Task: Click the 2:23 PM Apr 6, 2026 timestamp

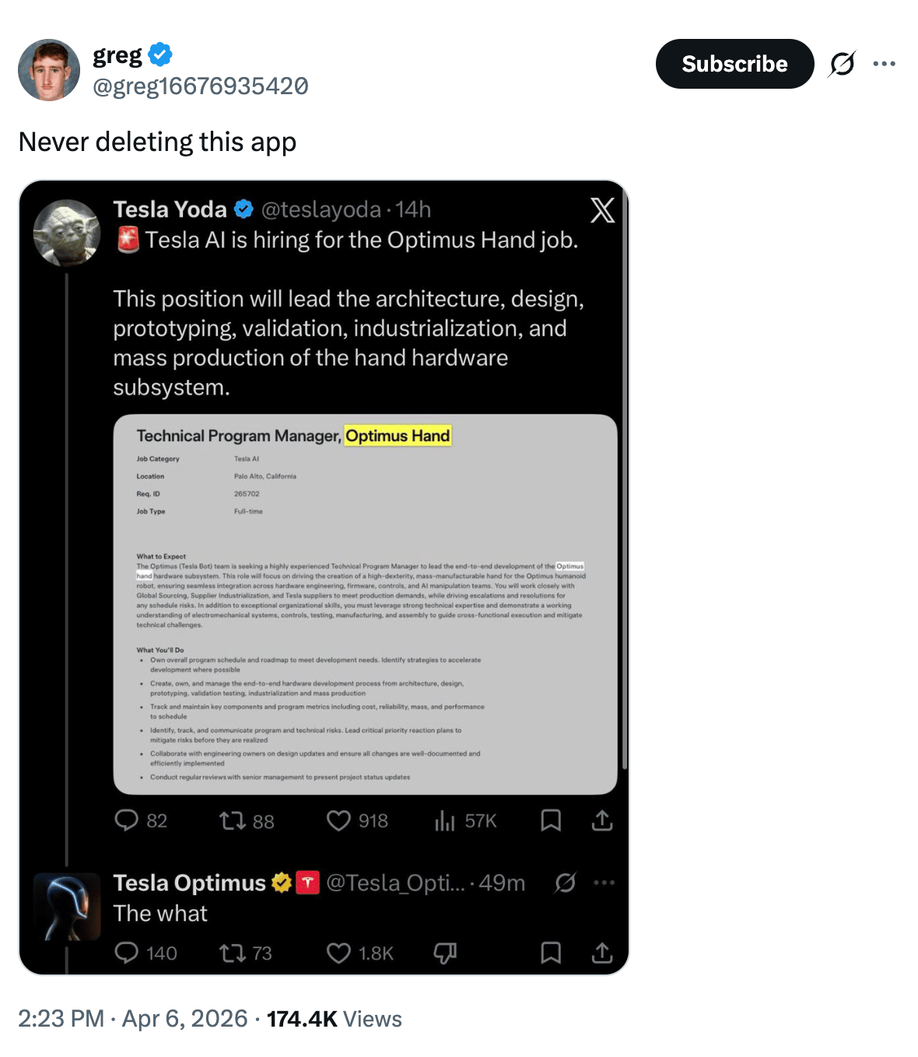Action: click(132, 1019)
